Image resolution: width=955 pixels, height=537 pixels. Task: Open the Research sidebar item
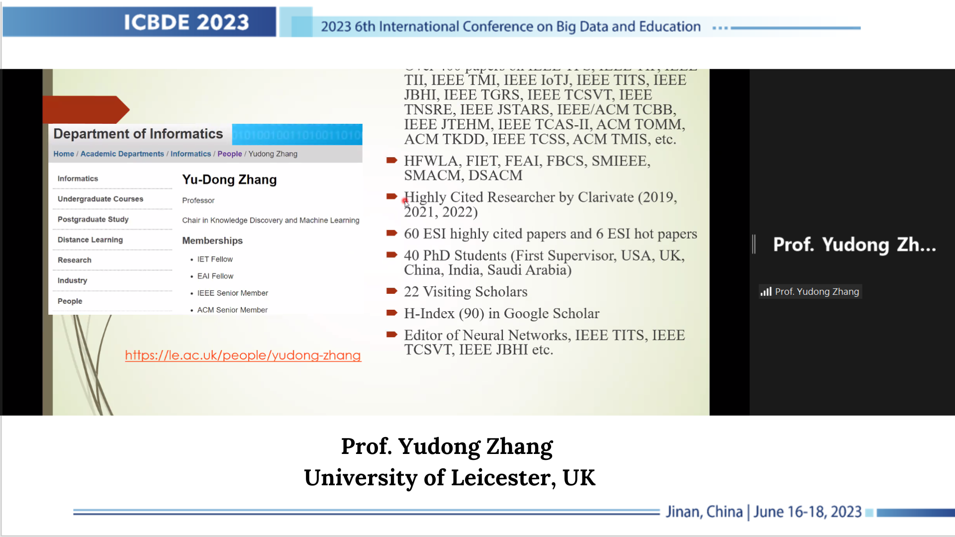[74, 260]
